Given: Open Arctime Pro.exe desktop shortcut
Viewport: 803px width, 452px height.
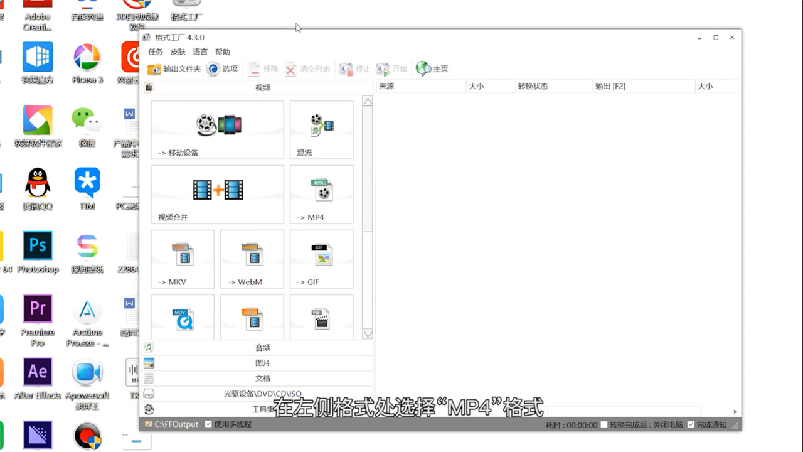Looking at the screenshot, I should [x=87, y=323].
